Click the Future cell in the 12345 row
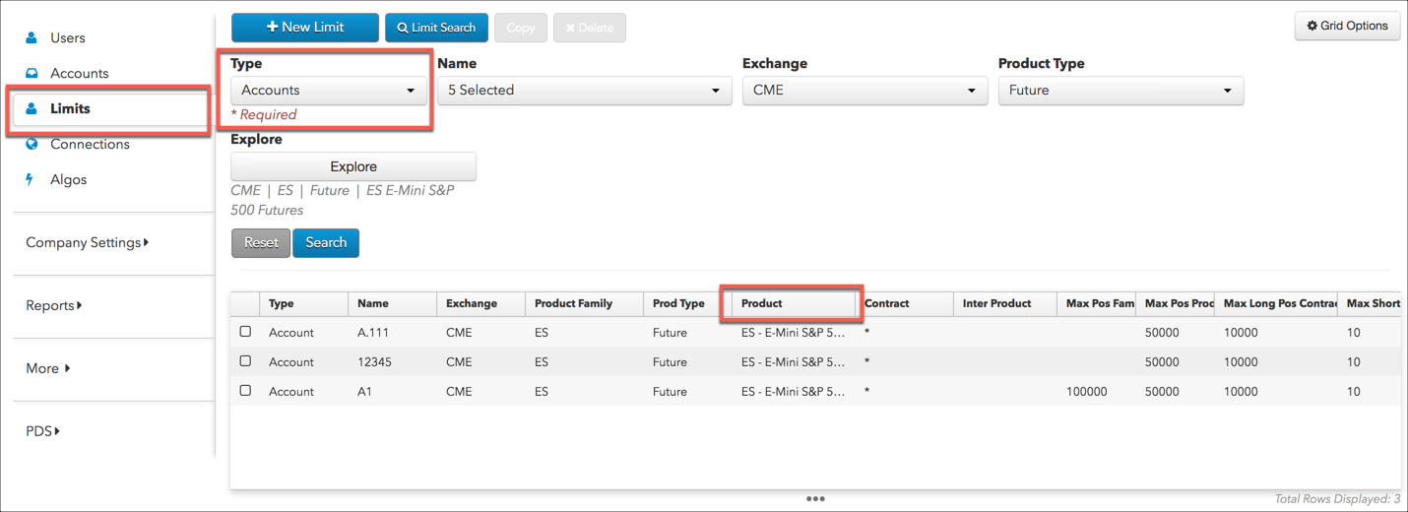This screenshot has width=1408, height=512. coord(670,362)
